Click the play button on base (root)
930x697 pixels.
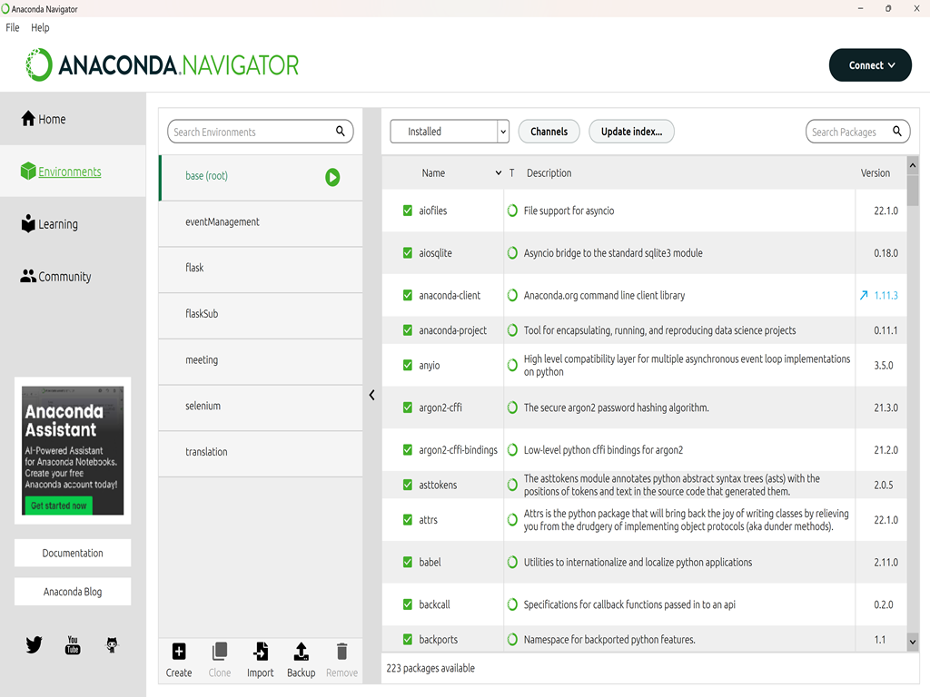point(332,177)
